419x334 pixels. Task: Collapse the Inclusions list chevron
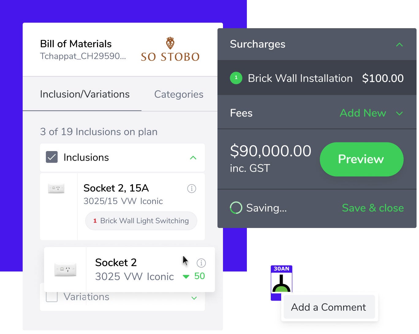pos(193,158)
